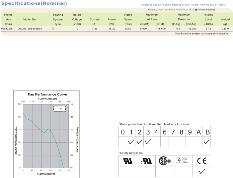Click the power value 46.20
Image resolution: width=233 pixels, height=178 pixels.
(112, 29)
